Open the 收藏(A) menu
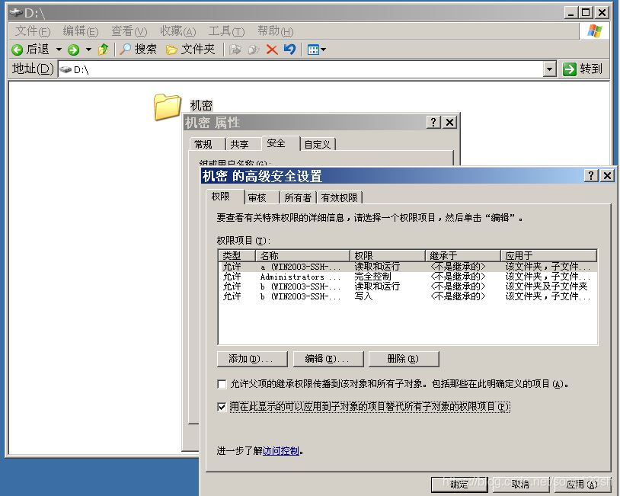This screenshot has width=620, height=496. coord(177,30)
